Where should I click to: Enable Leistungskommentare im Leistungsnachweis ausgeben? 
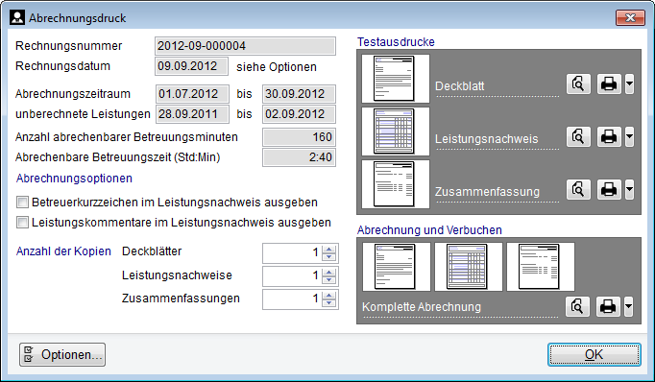(x=22, y=222)
